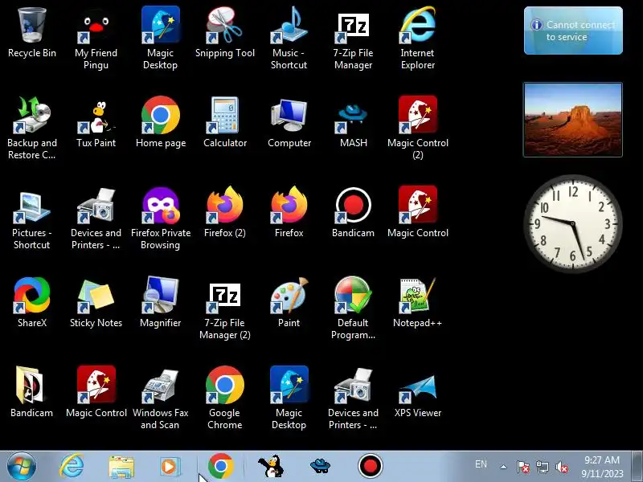Launch the Magnifier shortcut
Image resolution: width=643 pixels, height=482 pixels.
pos(160,304)
